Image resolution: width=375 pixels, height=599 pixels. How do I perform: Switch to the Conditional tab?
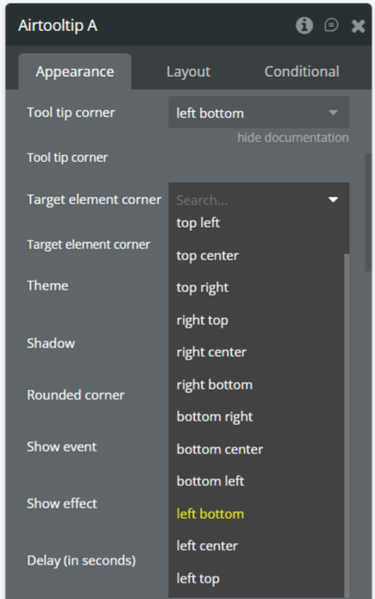tap(302, 72)
